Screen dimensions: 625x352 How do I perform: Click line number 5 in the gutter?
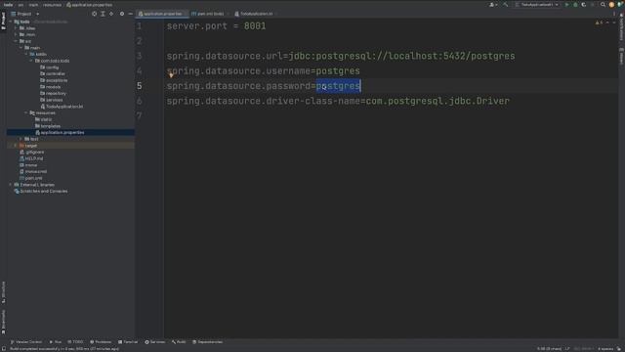(x=139, y=86)
